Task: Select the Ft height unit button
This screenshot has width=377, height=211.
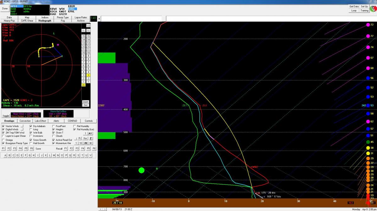Action: tap(79, 138)
